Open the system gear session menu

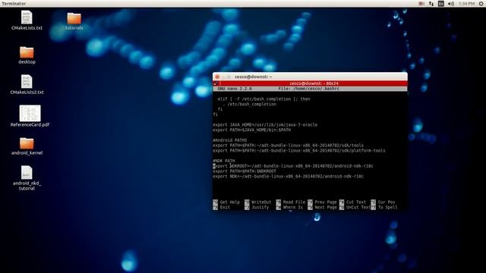pos(481,4)
